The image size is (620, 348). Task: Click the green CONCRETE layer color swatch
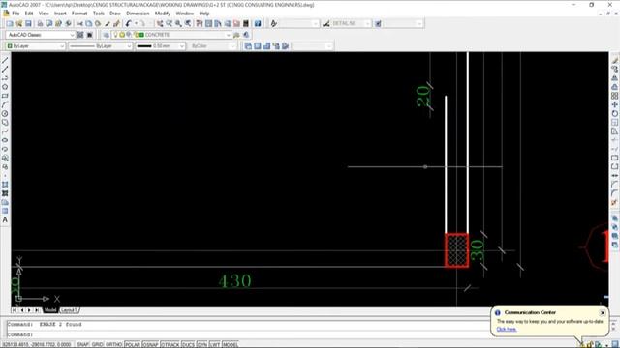tap(141, 35)
